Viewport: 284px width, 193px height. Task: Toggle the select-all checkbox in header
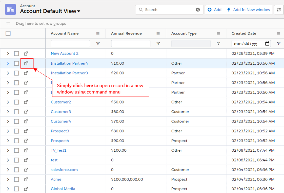point(8,33)
